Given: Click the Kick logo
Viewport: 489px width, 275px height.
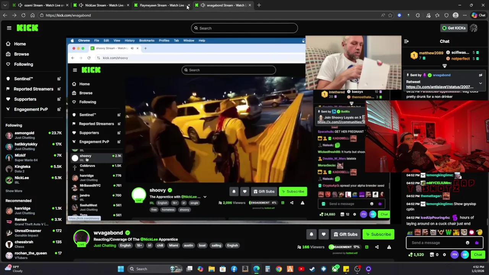Looking at the screenshot, I should 28,28.
